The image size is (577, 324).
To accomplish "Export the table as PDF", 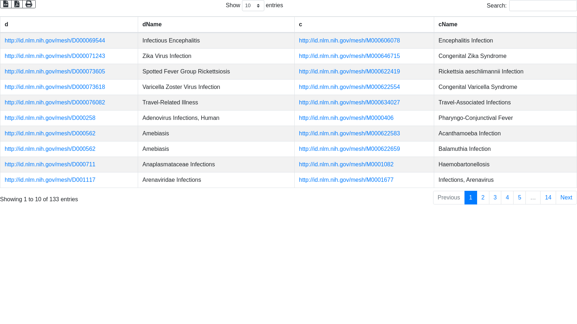I will click(x=17, y=4).
